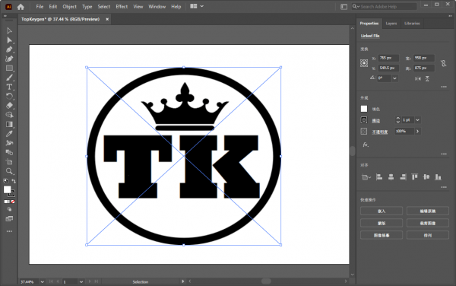456x286 pixels.
Task: Show more Transform options
Action: click(444, 87)
